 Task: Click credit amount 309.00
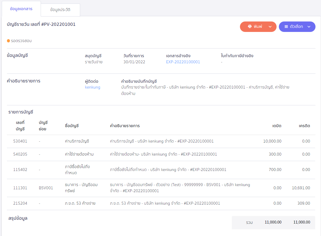[304, 203]
